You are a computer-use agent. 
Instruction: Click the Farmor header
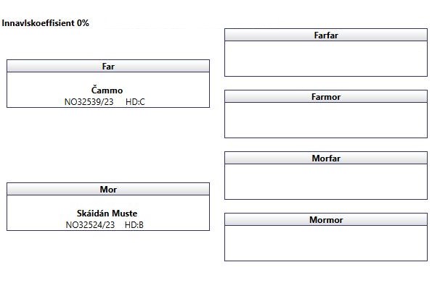(x=326, y=97)
